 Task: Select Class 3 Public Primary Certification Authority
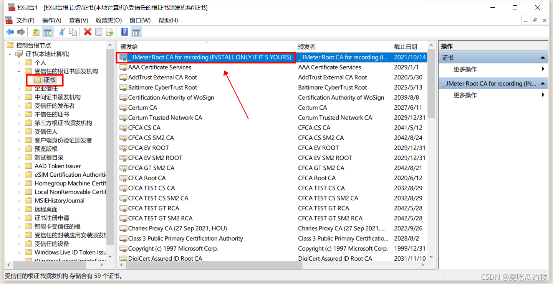(272, 238)
